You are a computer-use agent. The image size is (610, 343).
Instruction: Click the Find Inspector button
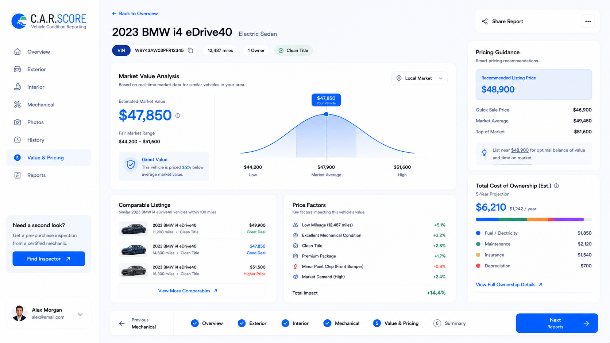[49, 259]
